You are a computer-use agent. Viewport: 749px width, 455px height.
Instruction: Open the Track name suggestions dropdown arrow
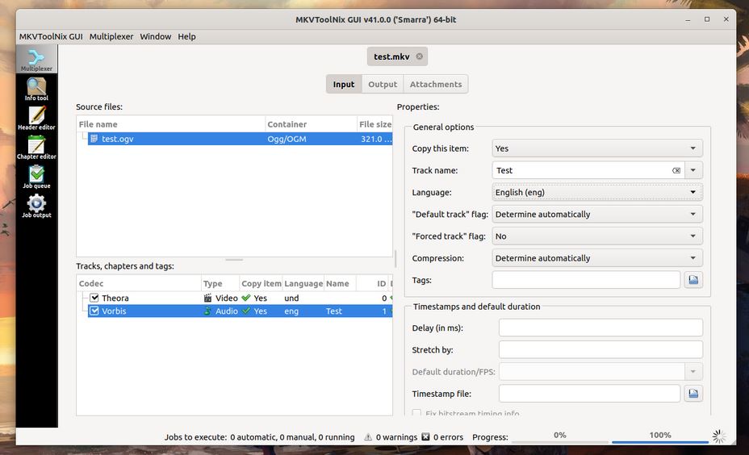tap(693, 170)
